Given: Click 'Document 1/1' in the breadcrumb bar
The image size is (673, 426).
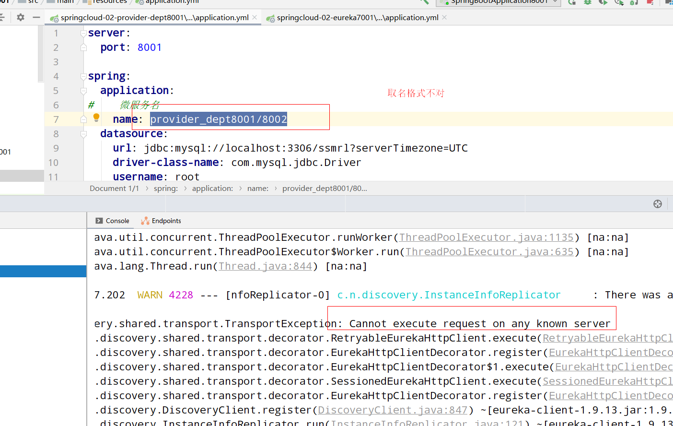Looking at the screenshot, I should [x=114, y=189].
